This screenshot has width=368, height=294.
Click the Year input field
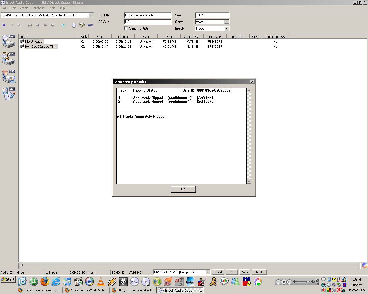click(212, 15)
